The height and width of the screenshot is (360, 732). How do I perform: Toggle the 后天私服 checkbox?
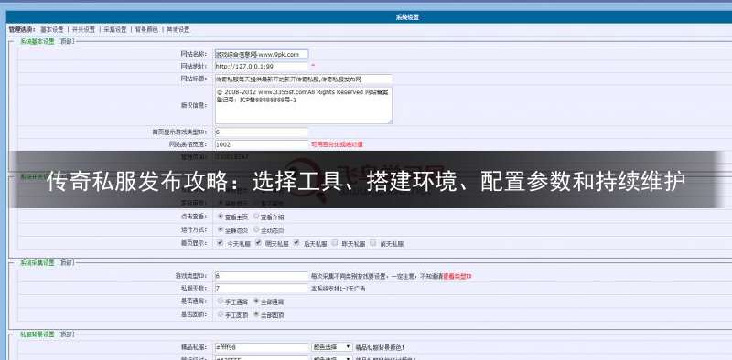pyautogui.click(x=296, y=243)
